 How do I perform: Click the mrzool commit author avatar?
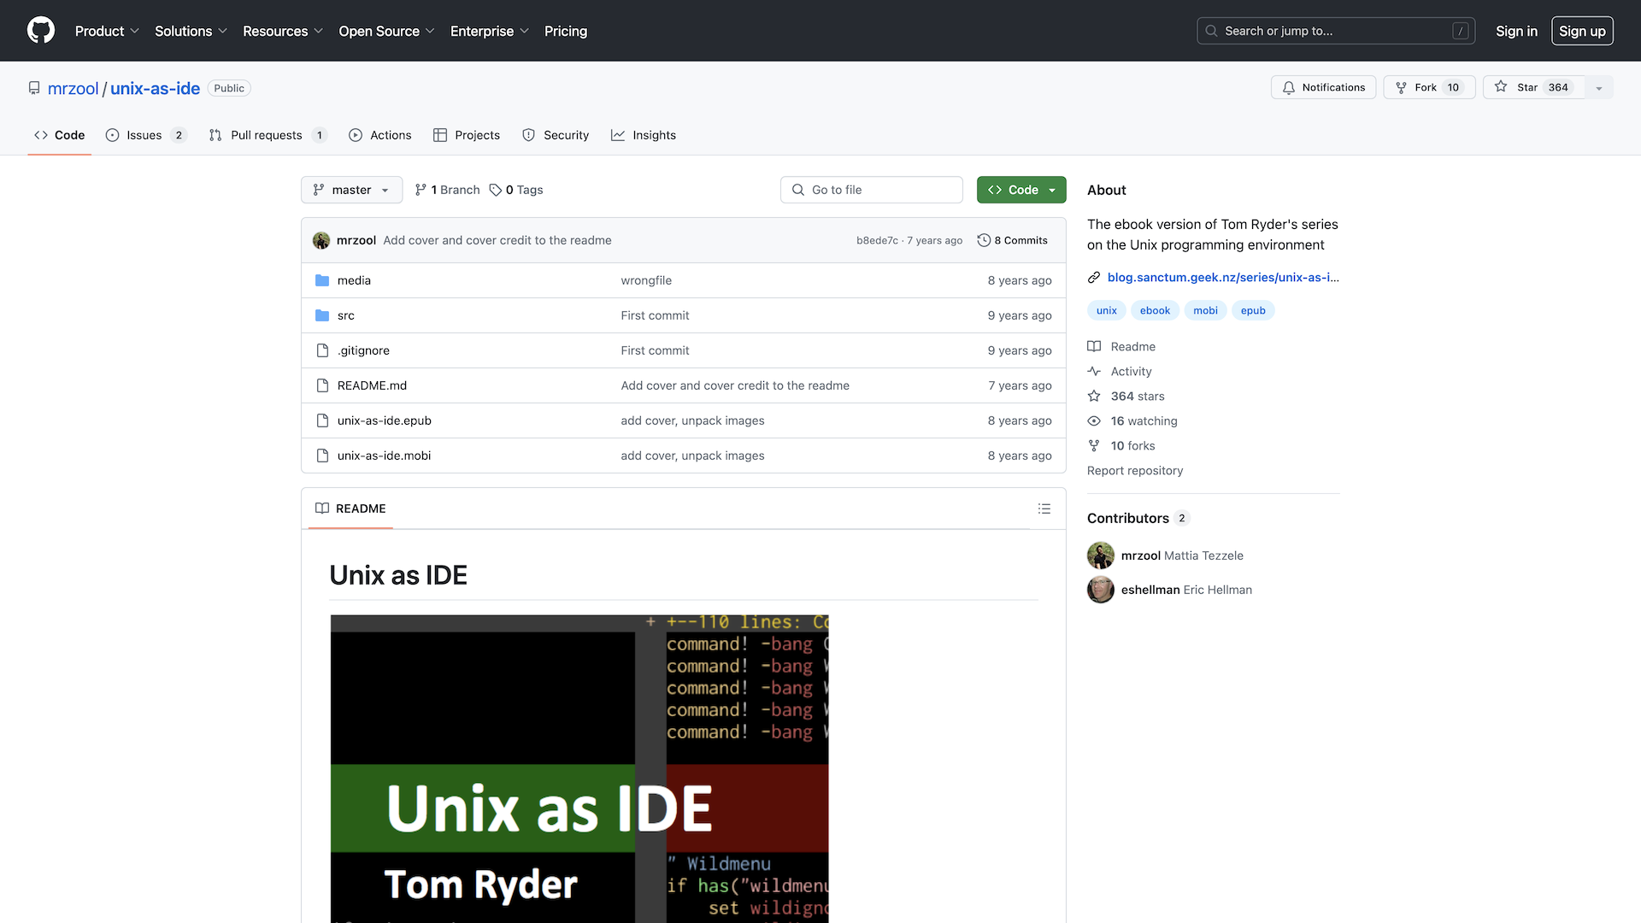pyautogui.click(x=321, y=240)
